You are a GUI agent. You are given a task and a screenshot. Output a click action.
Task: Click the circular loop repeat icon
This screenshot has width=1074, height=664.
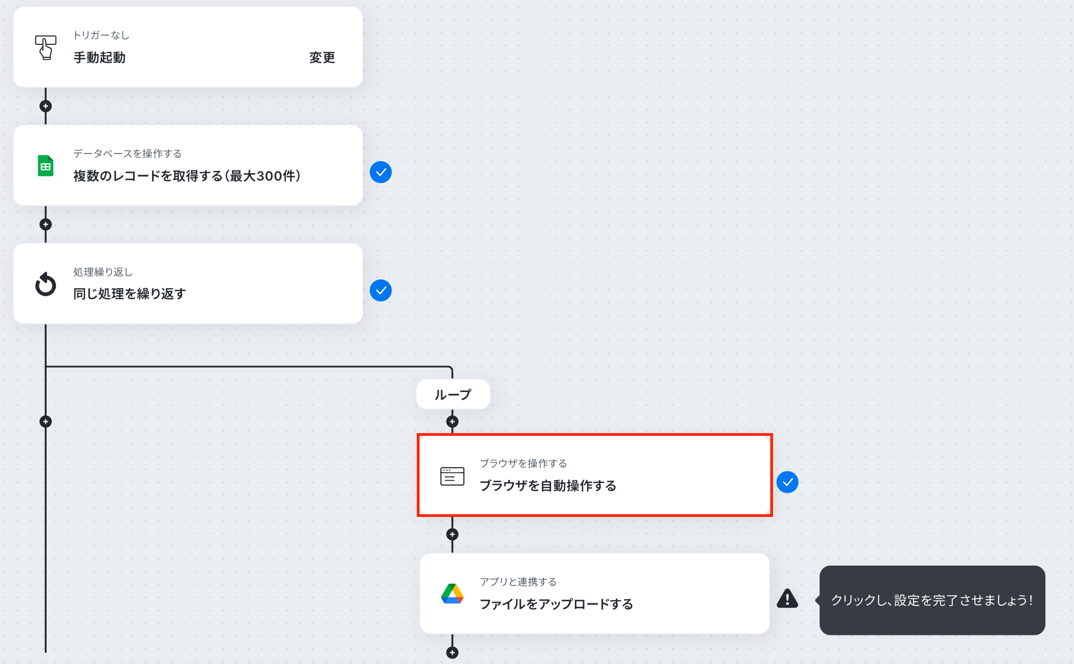click(x=45, y=284)
